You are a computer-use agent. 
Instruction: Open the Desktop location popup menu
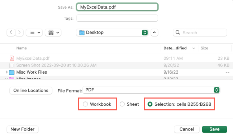pos(112,33)
